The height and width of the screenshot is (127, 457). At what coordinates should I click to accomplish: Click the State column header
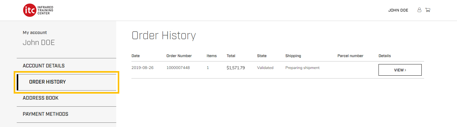tap(262, 56)
